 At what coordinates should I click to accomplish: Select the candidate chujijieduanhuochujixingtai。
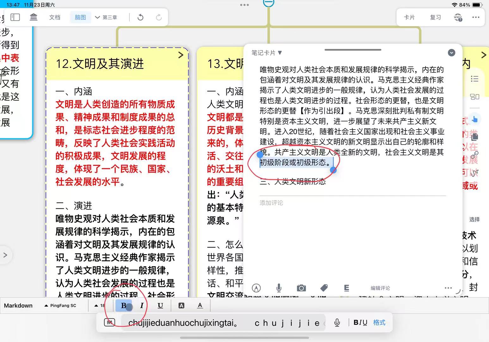[183, 323]
